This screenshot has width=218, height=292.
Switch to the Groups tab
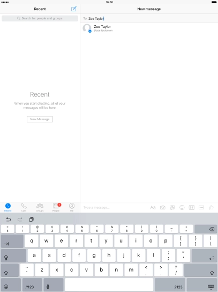click(40, 207)
